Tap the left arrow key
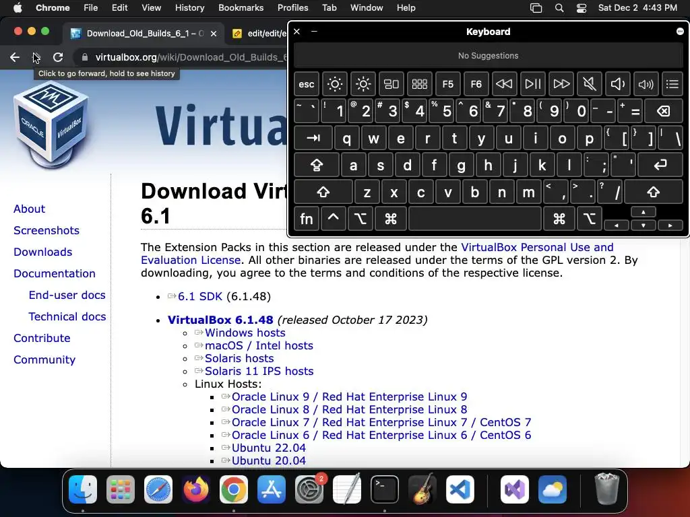The height and width of the screenshot is (517, 690). click(x=616, y=225)
